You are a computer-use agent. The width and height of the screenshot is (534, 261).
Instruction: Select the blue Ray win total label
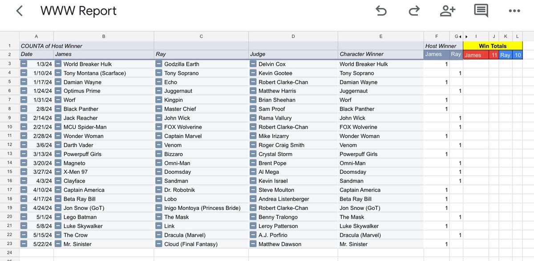(x=506, y=55)
